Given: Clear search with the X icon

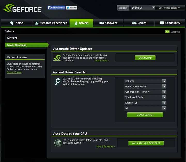Looking at the screenshot, I should pyautogui.click(x=153, y=7).
